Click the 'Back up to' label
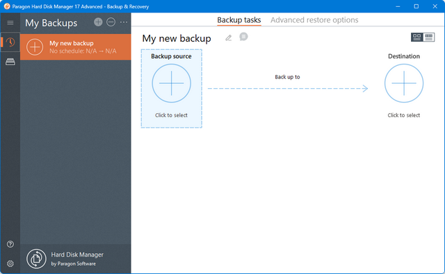 pyautogui.click(x=287, y=77)
